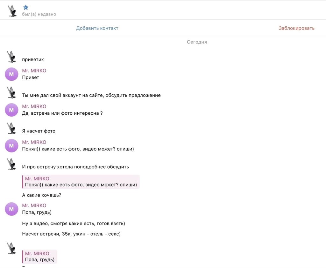This screenshot has height=269, width=326.
Task: Click the Mr. MIRKO name above Привет
Action: click(x=34, y=71)
